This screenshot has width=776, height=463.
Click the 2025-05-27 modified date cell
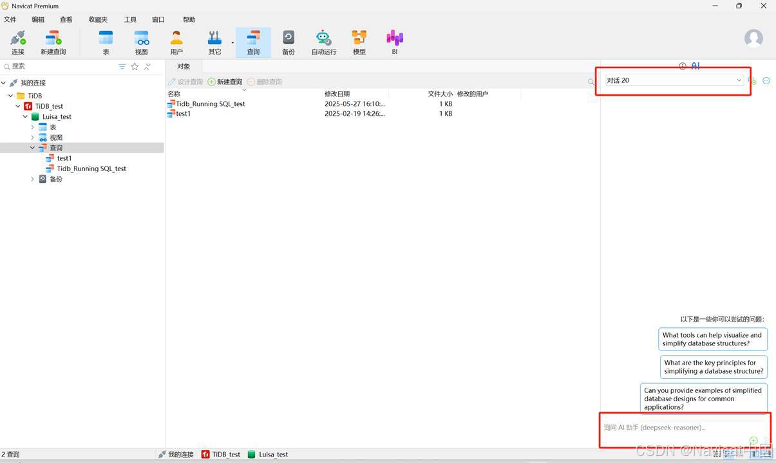(355, 104)
